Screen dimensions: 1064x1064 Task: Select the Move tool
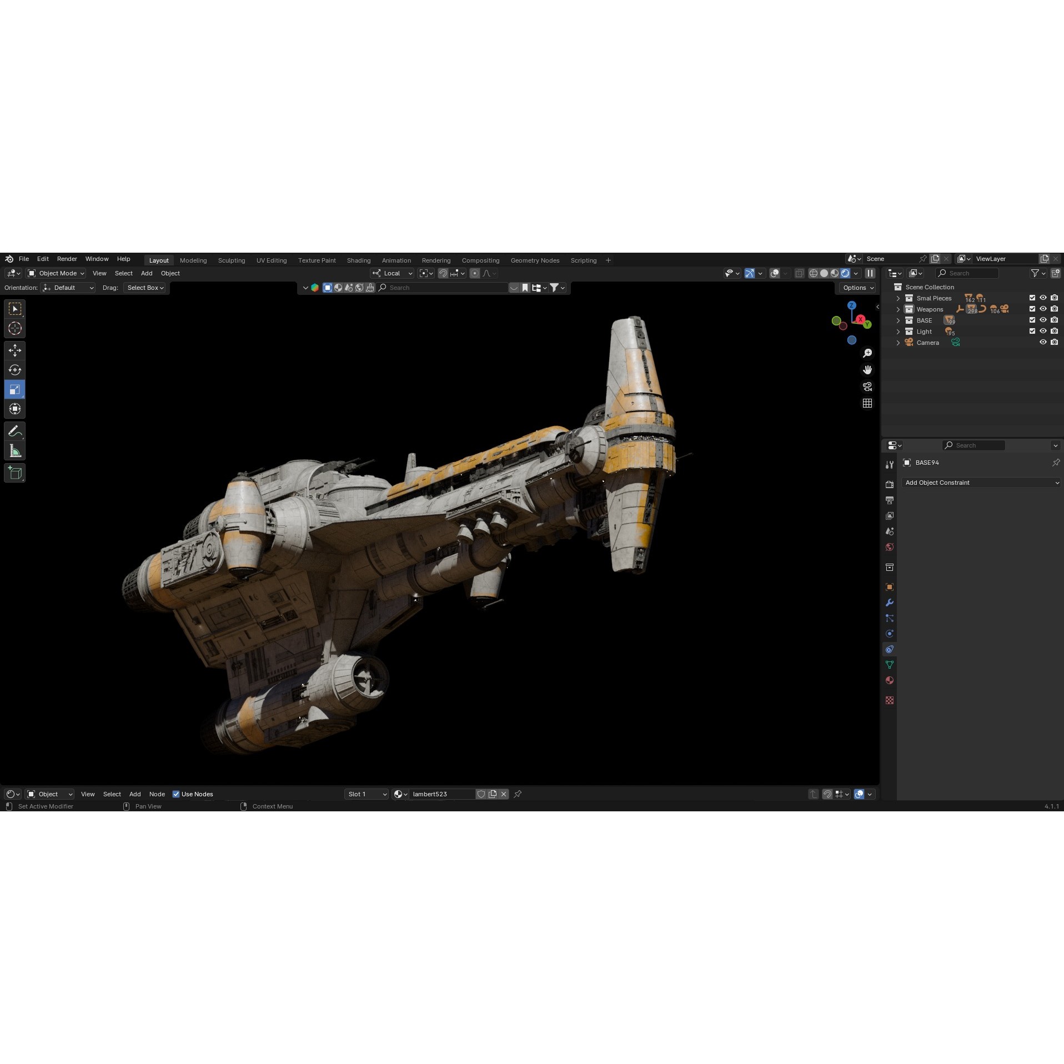click(x=15, y=350)
